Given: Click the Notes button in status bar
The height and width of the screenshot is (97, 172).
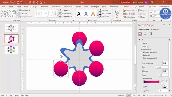Looking at the screenshot, I should point(121,95).
